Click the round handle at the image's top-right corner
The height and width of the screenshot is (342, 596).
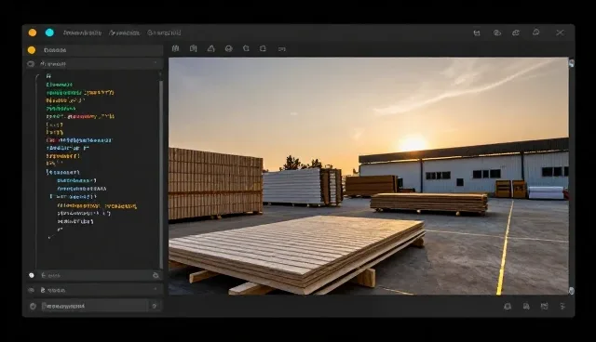(x=571, y=63)
